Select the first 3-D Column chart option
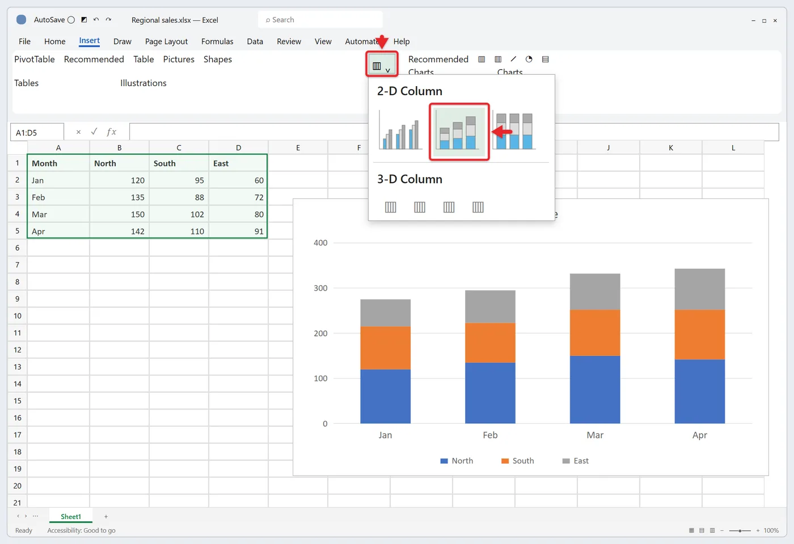 click(x=391, y=207)
